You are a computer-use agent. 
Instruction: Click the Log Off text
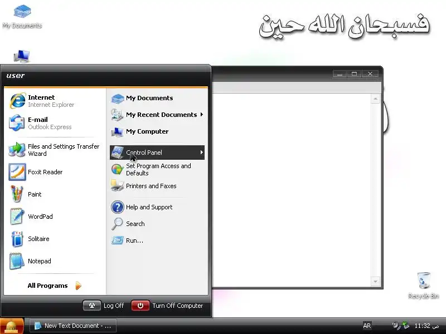pos(114,306)
